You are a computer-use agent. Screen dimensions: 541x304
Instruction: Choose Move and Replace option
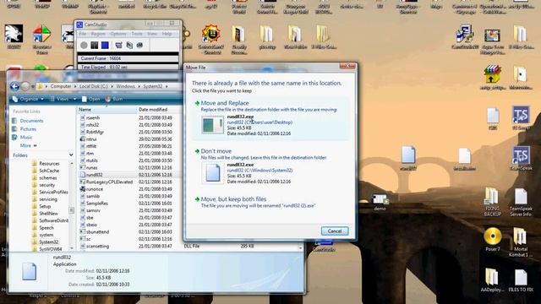[x=270, y=118]
